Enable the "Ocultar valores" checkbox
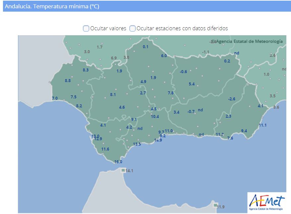 tap(86, 29)
